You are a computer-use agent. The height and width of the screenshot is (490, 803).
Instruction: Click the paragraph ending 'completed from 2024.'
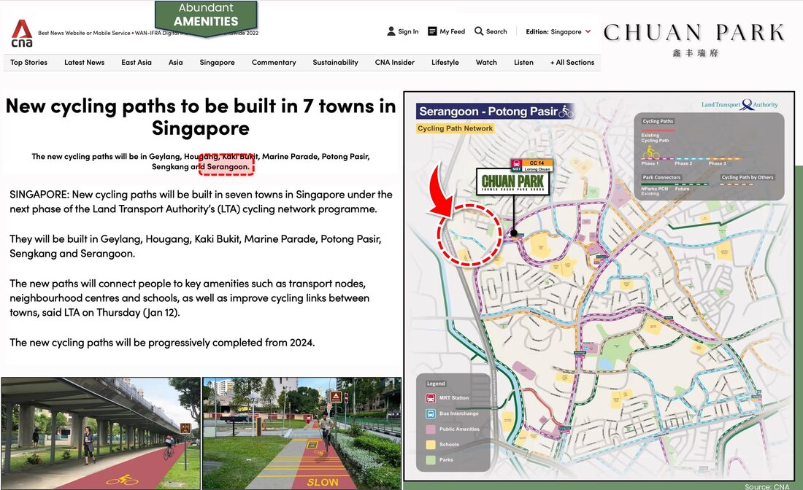point(162,343)
